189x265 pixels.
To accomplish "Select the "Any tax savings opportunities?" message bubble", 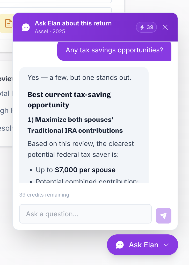I will (x=114, y=51).
